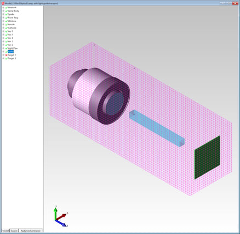Click the dark green target square in viewport
The image size is (240, 234).
(207, 158)
